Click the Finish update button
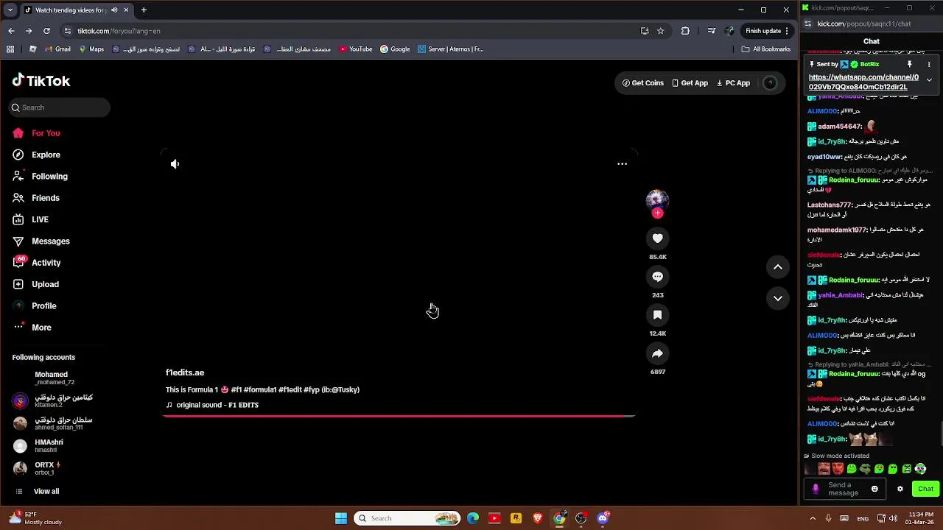This screenshot has width=943, height=530. 767,31
